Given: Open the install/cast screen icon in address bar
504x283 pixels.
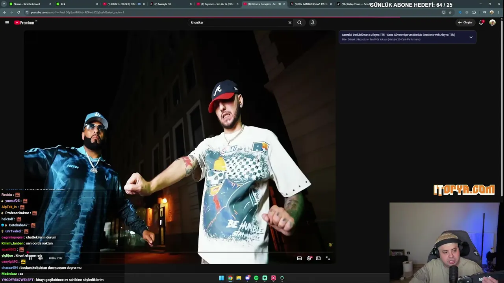Looking at the screenshot, I should pyautogui.click(x=443, y=12).
